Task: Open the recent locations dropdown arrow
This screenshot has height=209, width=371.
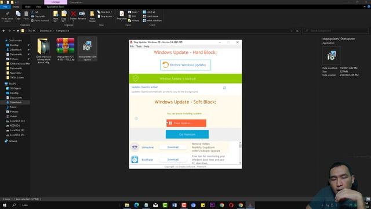Action: pos(14,31)
